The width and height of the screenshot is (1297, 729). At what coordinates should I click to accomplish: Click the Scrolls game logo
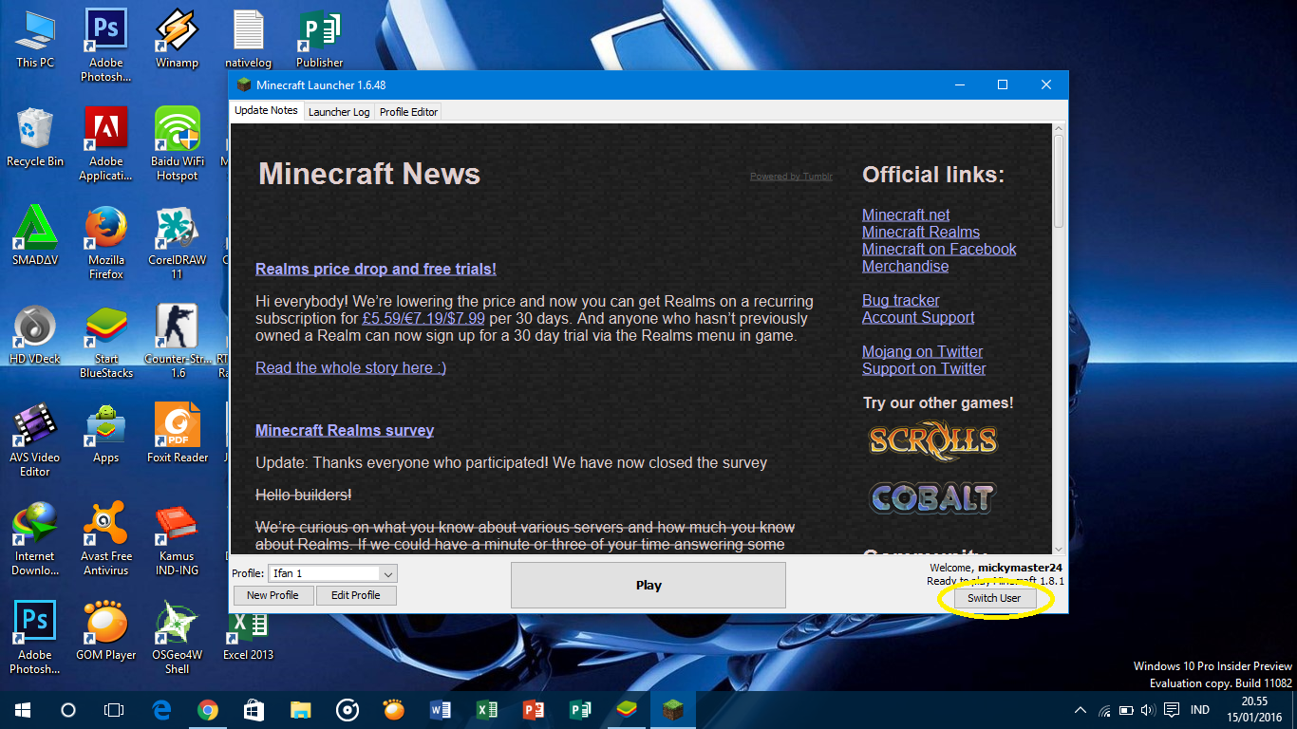click(x=933, y=439)
